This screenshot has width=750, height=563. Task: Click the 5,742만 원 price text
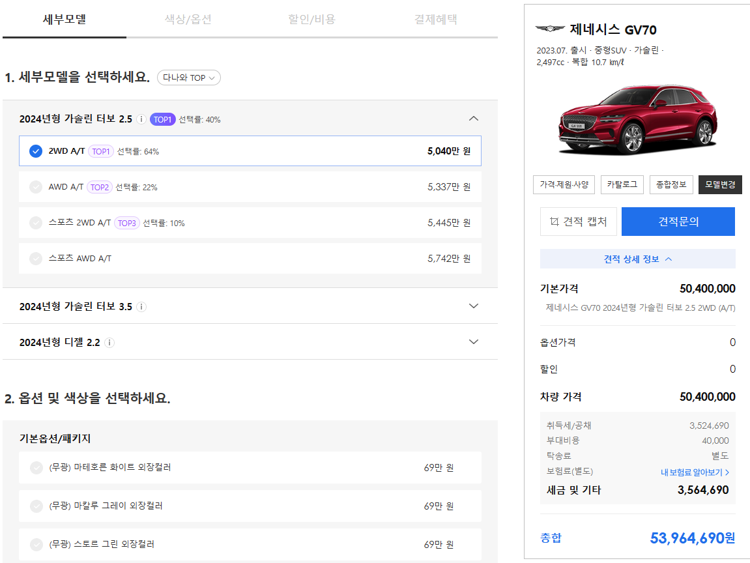(x=449, y=259)
